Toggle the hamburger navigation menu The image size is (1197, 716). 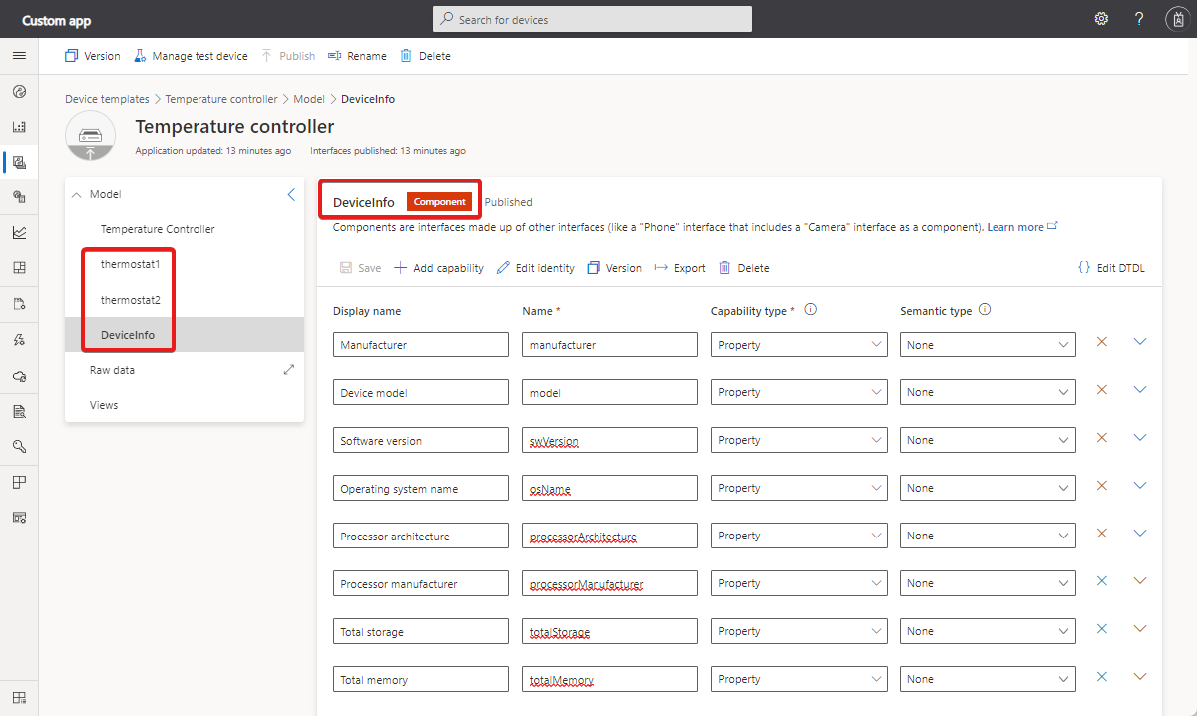click(x=19, y=56)
